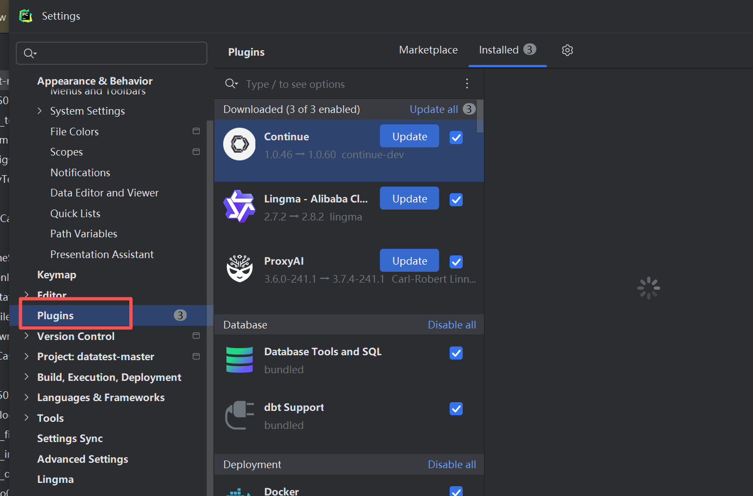753x496 pixels.
Task: Select the Docker plugin name
Action: click(x=282, y=491)
